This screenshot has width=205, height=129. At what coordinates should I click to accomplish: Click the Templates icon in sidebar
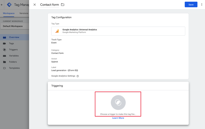4,68
